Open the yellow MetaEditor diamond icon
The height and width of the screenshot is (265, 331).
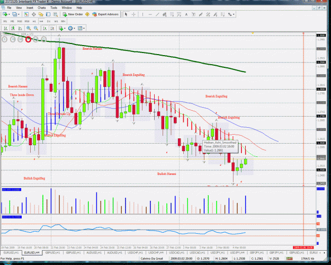tap(87, 14)
